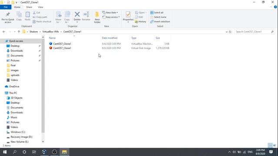This screenshot has width=278, height=156.
Task: Click VirtualBox VMs in address path
Action: coord(50,32)
